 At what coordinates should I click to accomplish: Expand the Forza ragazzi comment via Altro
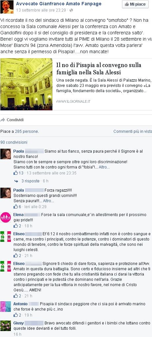click(x=49, y=201)
